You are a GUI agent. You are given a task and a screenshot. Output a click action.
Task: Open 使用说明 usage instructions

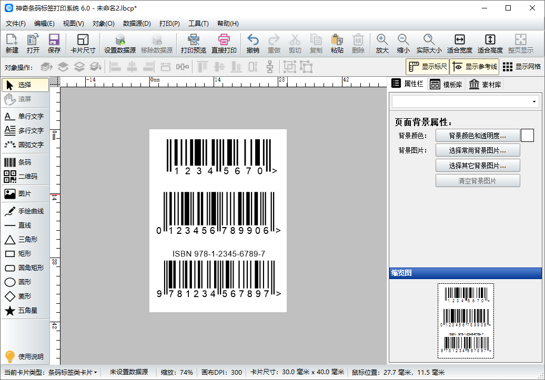pos(25,356)
